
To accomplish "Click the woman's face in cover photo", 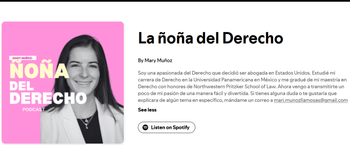I will 83,71.
